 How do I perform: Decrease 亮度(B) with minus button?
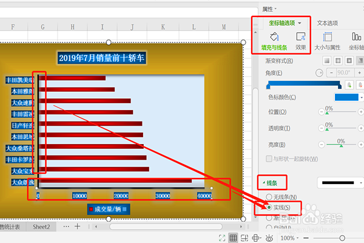(x=322, y=145)
